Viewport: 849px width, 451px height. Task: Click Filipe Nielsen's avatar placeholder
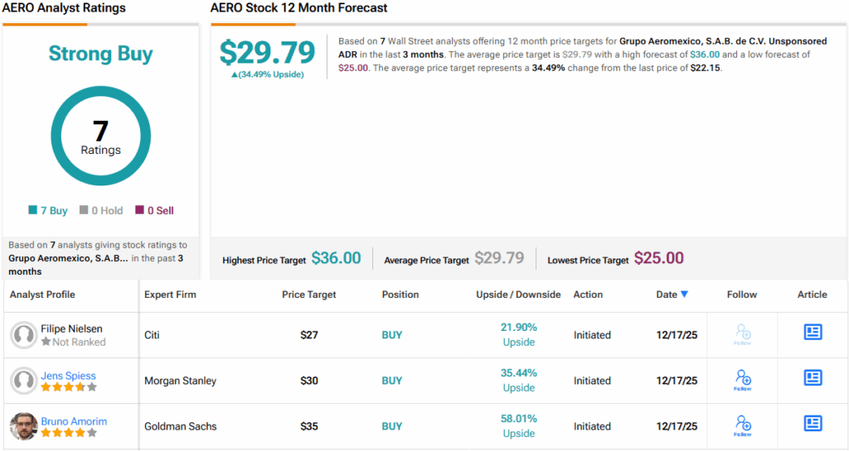[x=23, y=335]
